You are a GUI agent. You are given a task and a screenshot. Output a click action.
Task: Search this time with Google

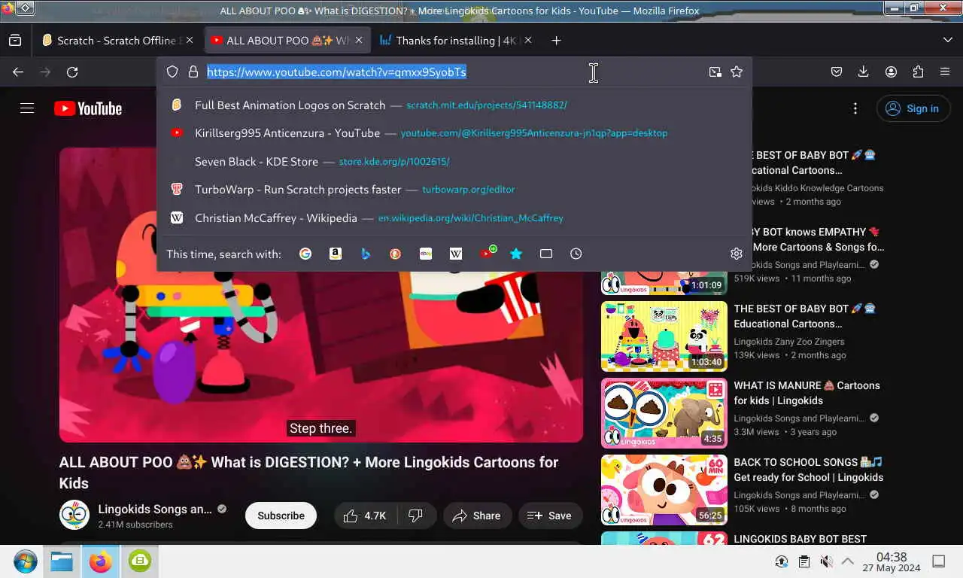coord(305,254)
